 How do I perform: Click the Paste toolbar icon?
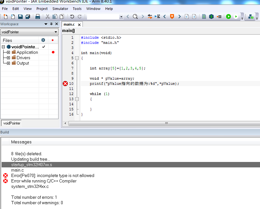[62, 17]
